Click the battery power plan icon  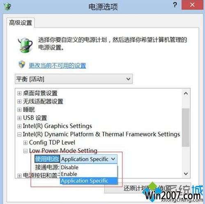click(25, 45)
